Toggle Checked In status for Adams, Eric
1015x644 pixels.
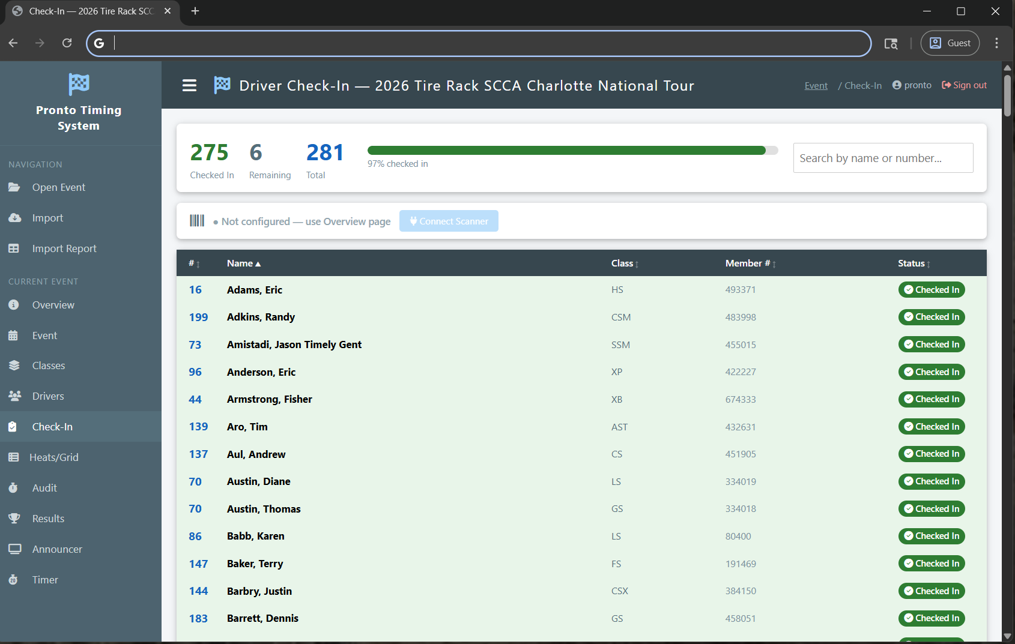(931, 290)
